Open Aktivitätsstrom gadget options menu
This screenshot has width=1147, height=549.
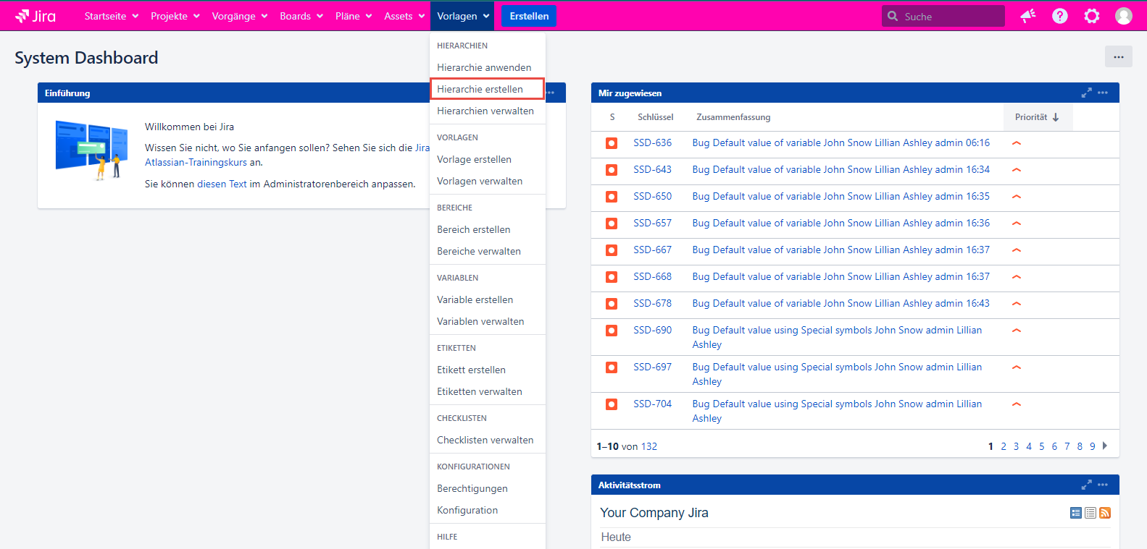[x=1103, y=485]
